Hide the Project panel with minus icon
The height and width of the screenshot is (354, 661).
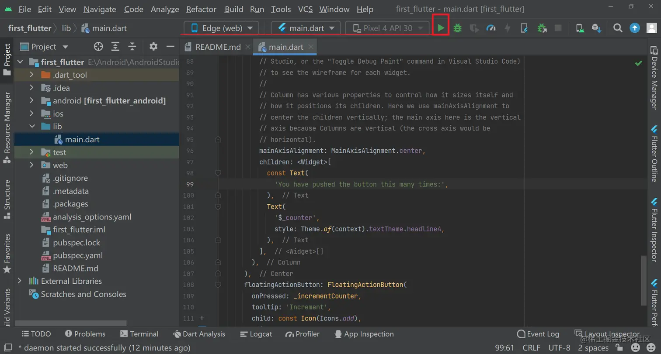click(x=170, y=47)
